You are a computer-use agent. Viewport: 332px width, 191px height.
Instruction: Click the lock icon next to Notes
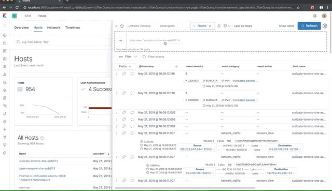(219, 26)
